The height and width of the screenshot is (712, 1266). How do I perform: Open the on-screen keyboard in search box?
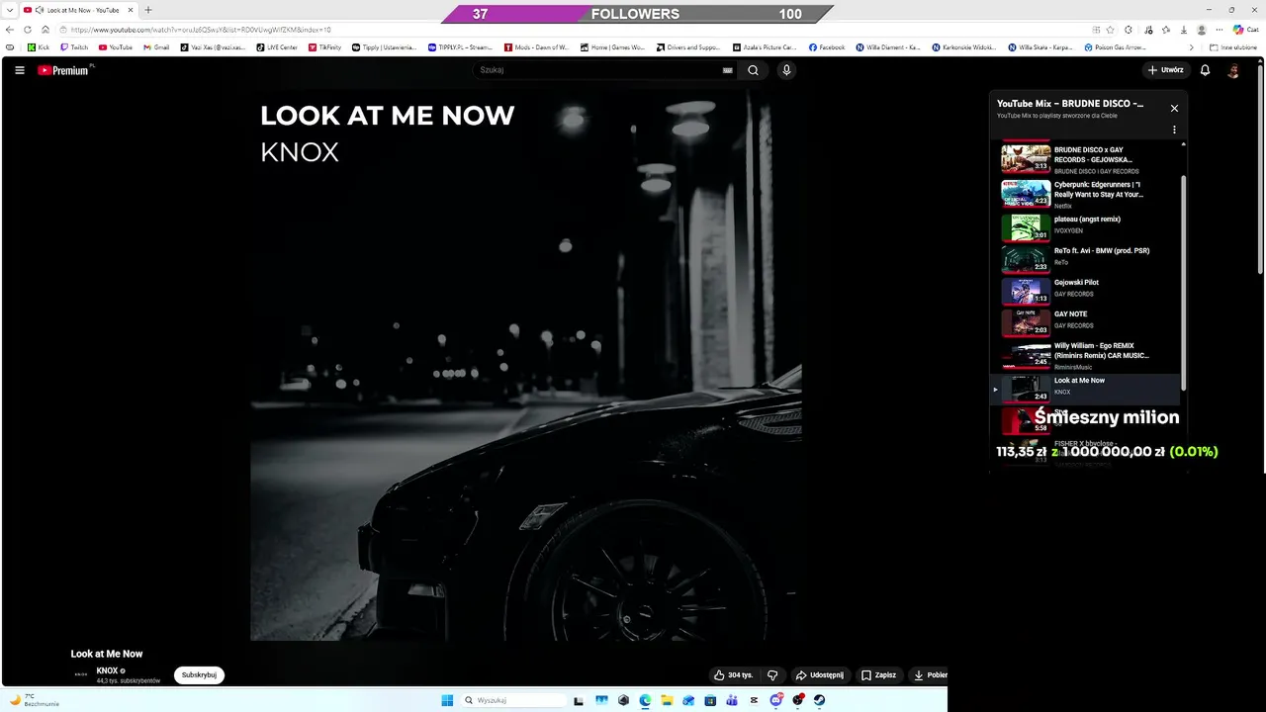tap(728, 70)
